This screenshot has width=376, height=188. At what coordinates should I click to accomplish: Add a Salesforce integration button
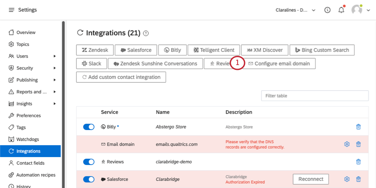tap(136, 50)
